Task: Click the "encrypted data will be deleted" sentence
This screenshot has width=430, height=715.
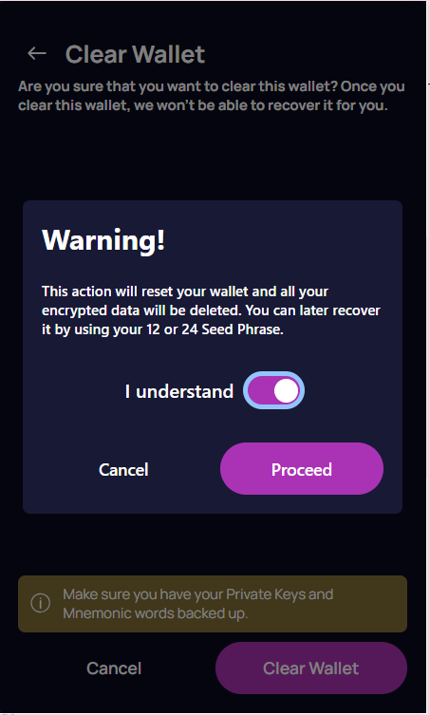Action: 141,310
